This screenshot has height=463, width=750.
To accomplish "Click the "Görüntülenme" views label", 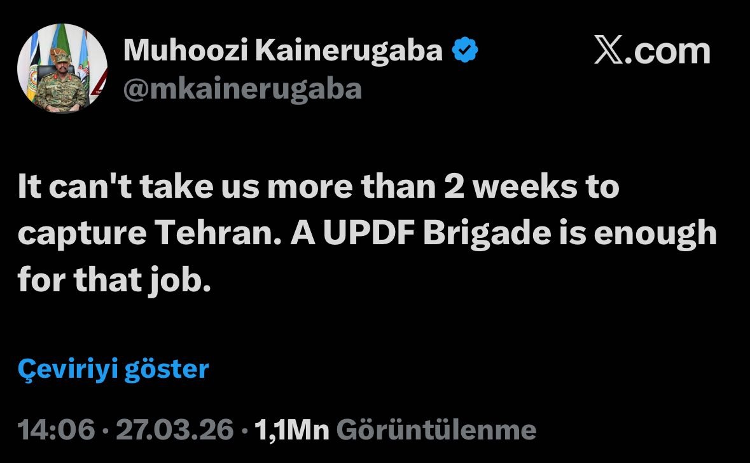I will tap(436, 431).
